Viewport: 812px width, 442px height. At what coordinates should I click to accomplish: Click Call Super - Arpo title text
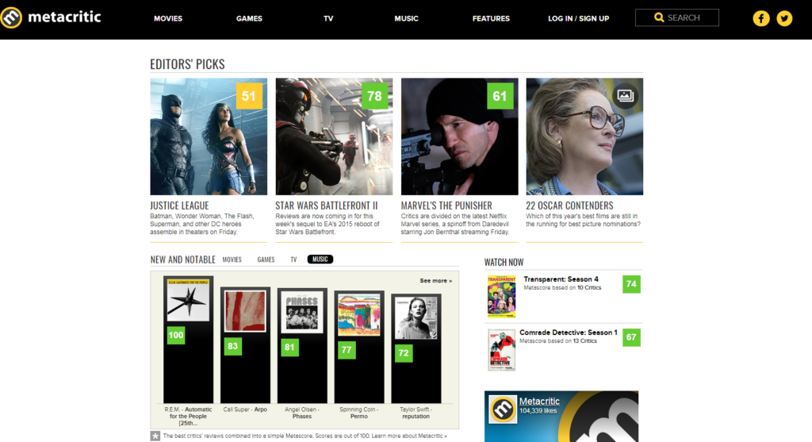pyautogui.click(x=245, y=409)
